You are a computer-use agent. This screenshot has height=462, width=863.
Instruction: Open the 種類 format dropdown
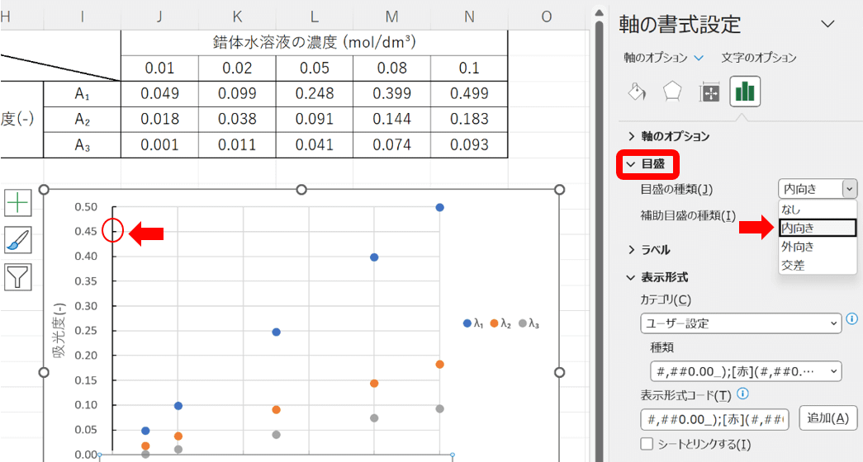tap(746, 371)
